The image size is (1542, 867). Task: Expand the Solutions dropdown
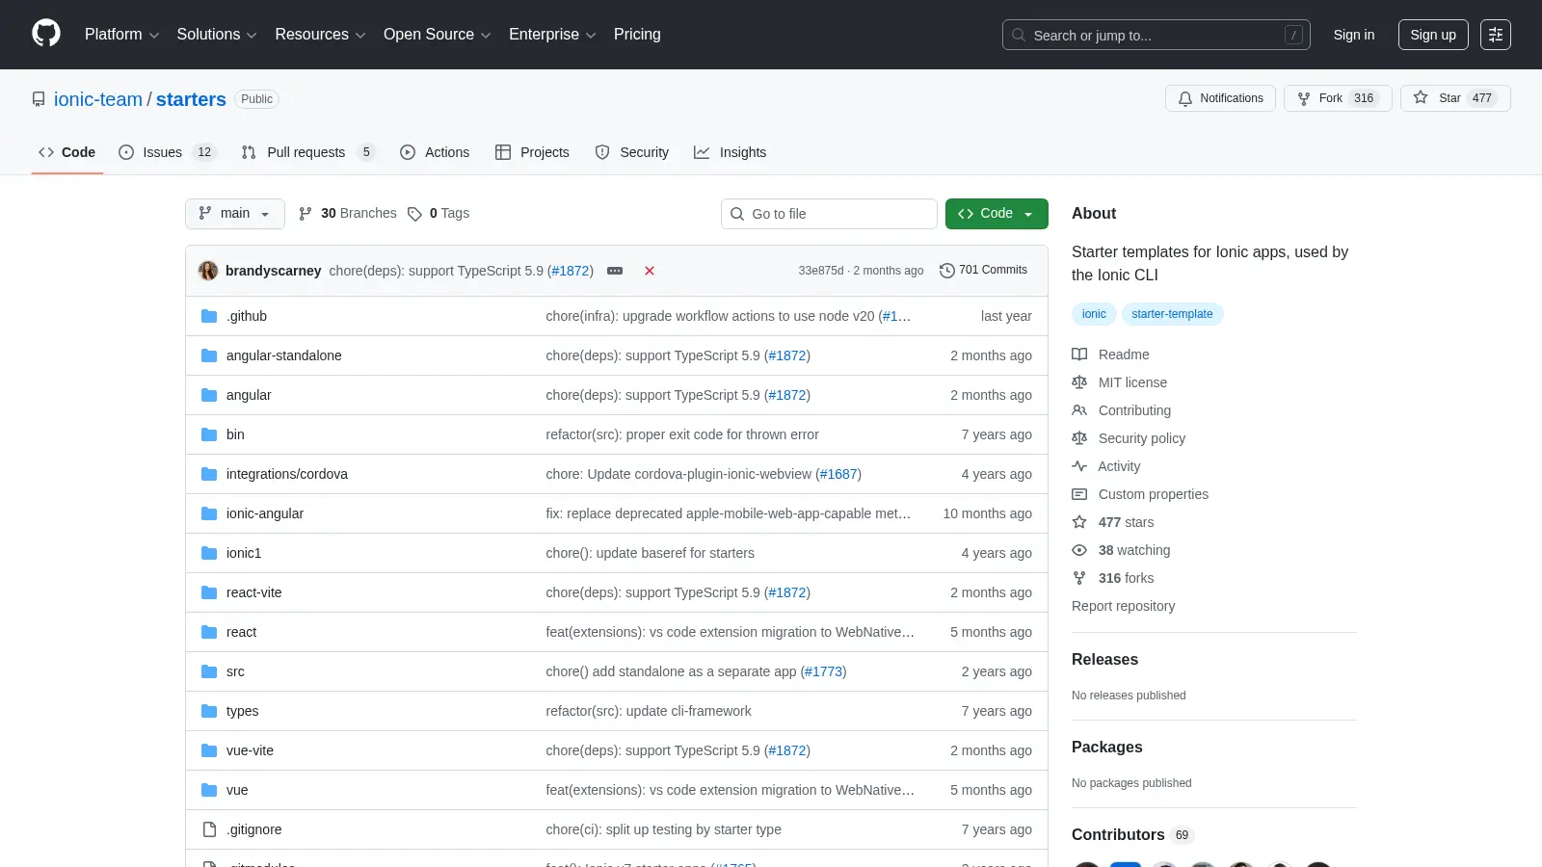(x=217, y=35)
